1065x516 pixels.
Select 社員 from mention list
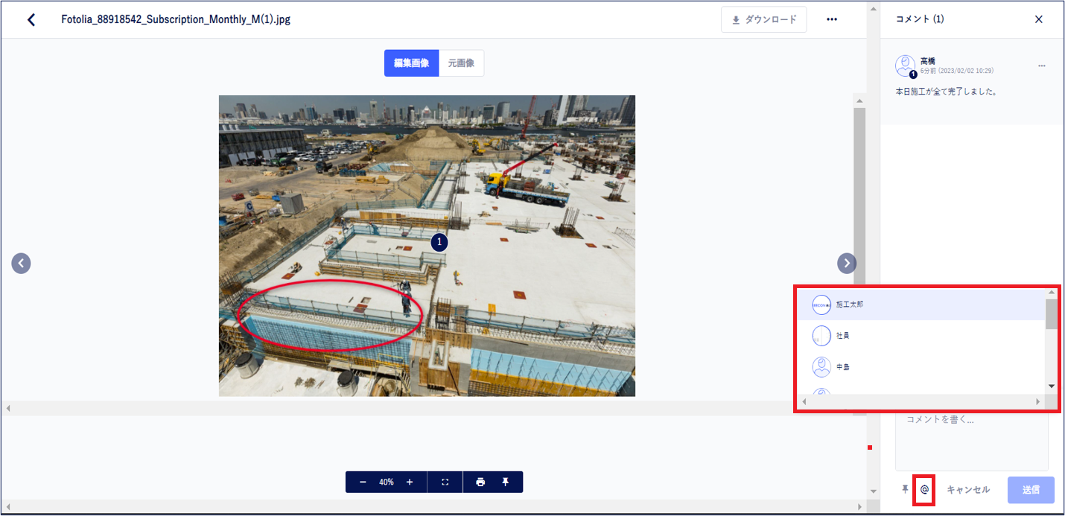click(x=921, y=336)
